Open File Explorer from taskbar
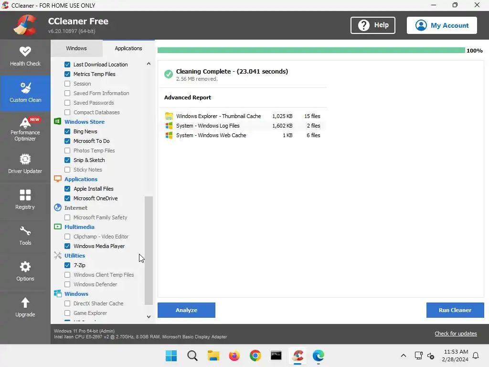The height and width of the screenshot is (367, 489). coord(213,356)
